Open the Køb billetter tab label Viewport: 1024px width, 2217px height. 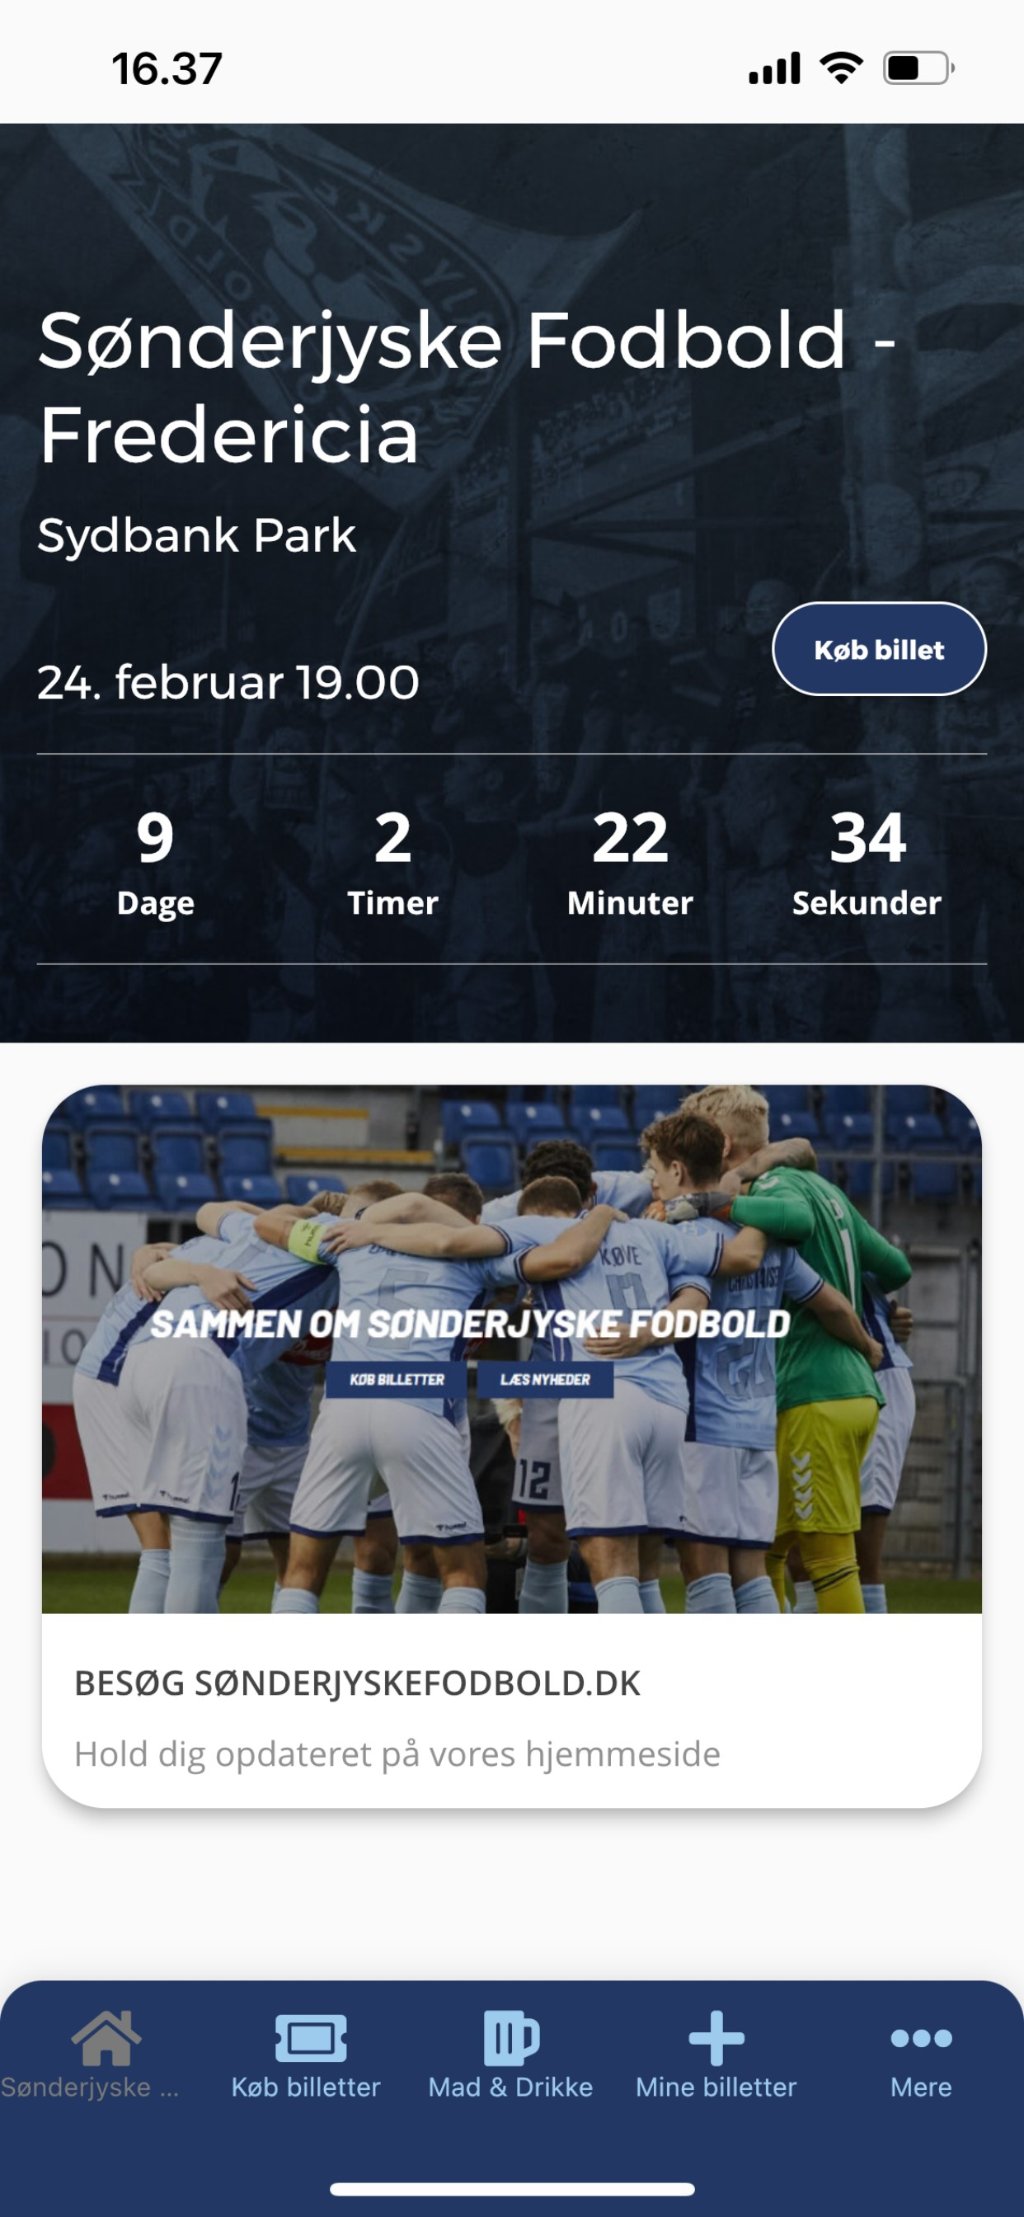tap(306, 2087)
